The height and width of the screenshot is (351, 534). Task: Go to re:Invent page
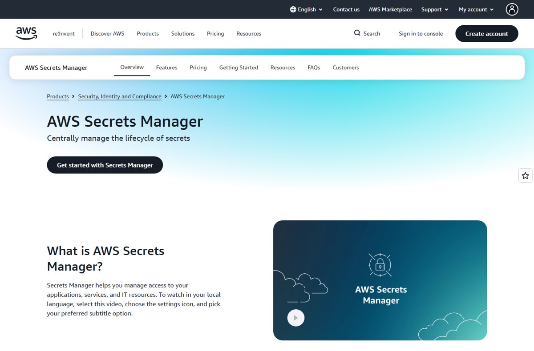64,33
